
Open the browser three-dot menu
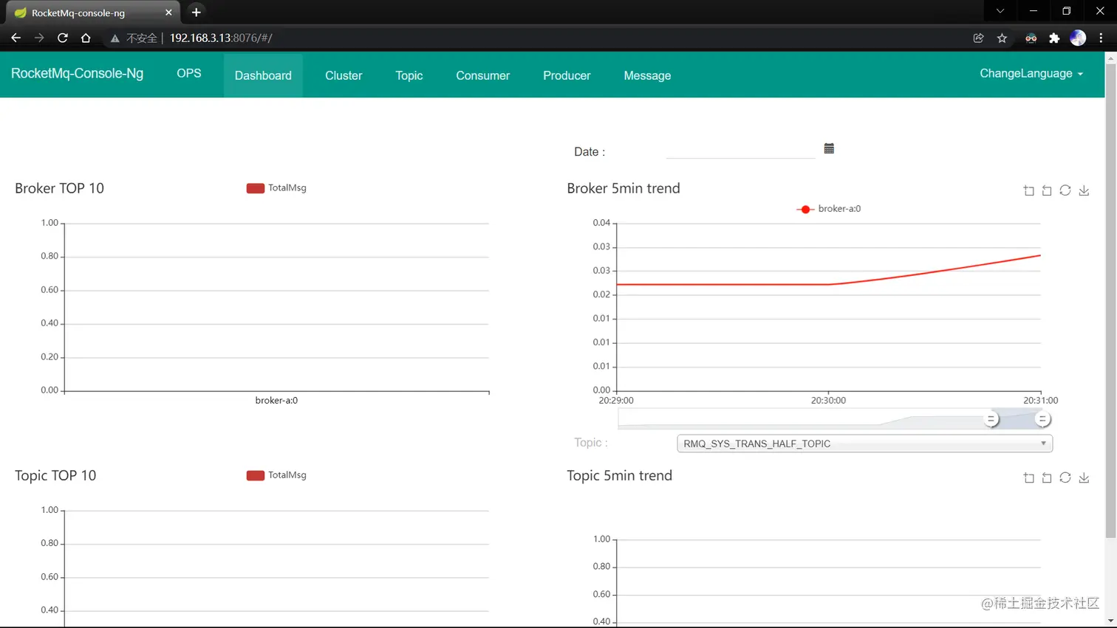(1101, 38)
